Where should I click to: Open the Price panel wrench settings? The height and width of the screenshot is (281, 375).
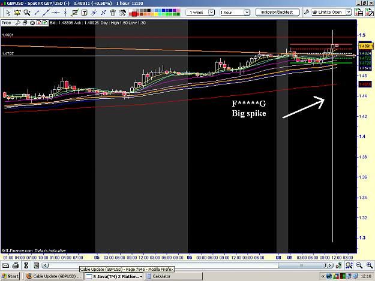click(17, 23)
